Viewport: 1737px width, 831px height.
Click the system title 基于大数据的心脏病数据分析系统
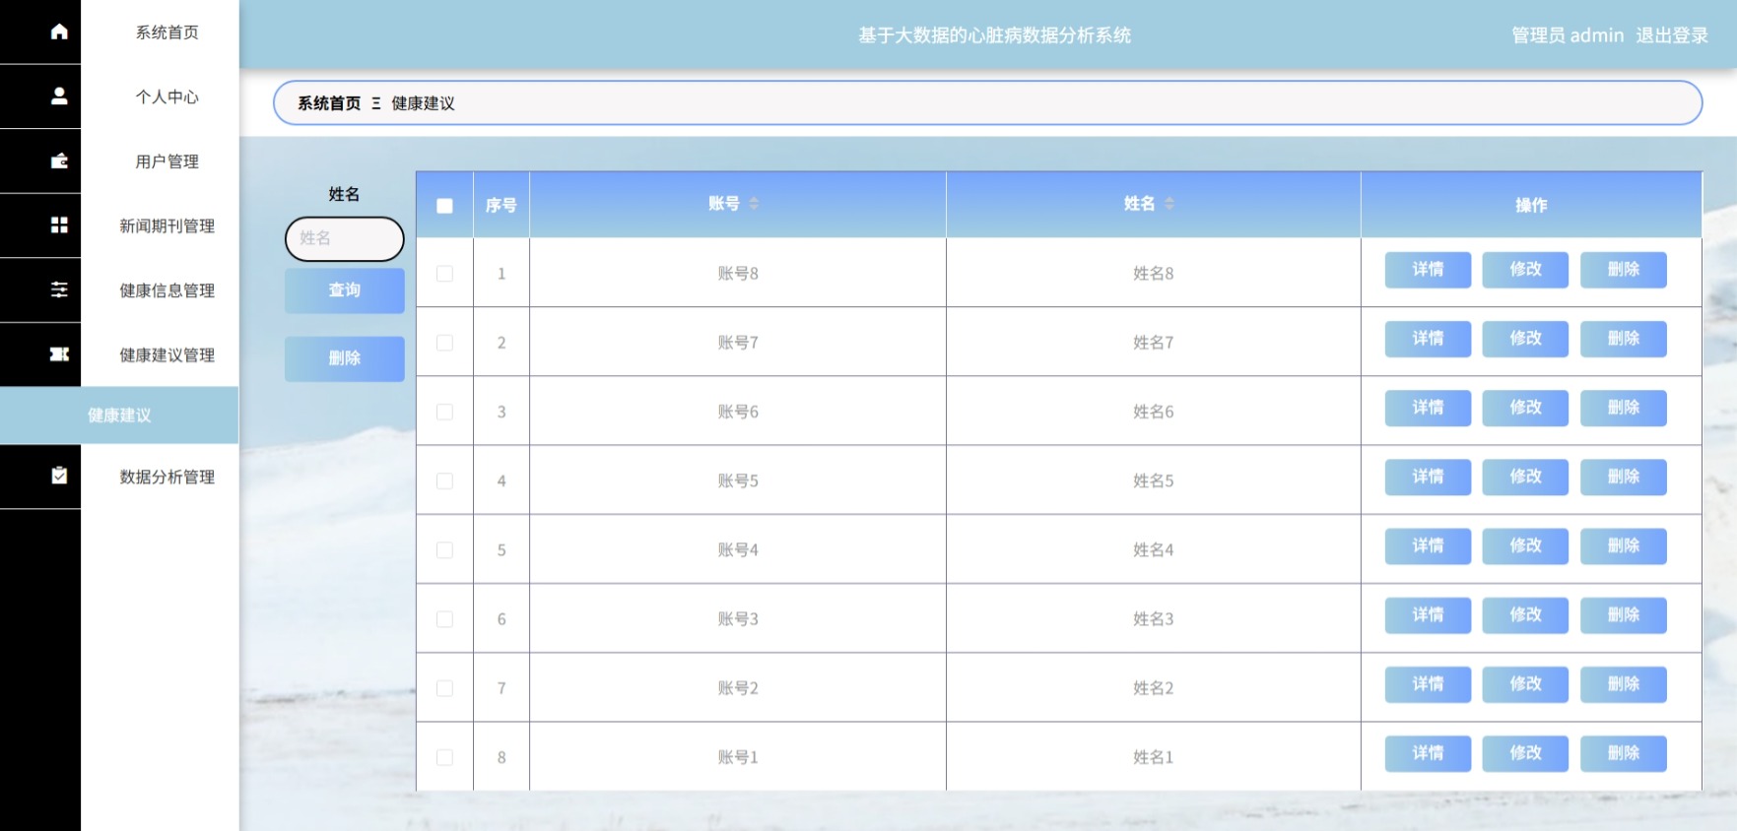[994, 35]
